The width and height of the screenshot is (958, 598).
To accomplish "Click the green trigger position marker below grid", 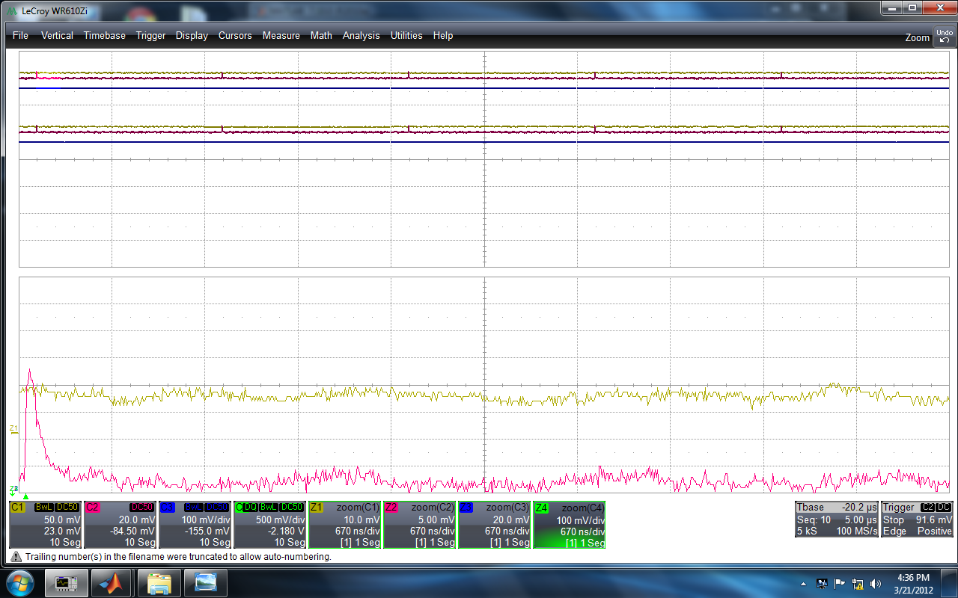I will click(x=25, y=496).
